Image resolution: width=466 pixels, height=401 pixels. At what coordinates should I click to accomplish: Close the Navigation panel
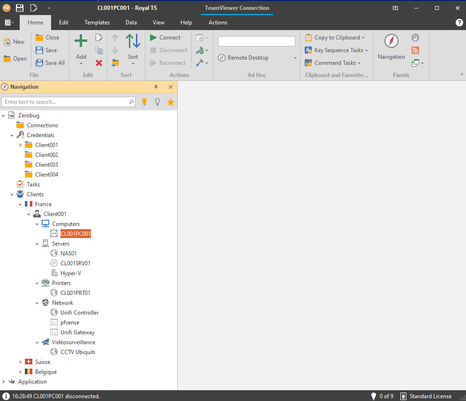click(x=171, y=87)
